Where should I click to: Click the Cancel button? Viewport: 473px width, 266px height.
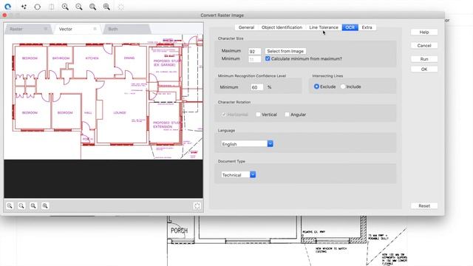(424, 46)
